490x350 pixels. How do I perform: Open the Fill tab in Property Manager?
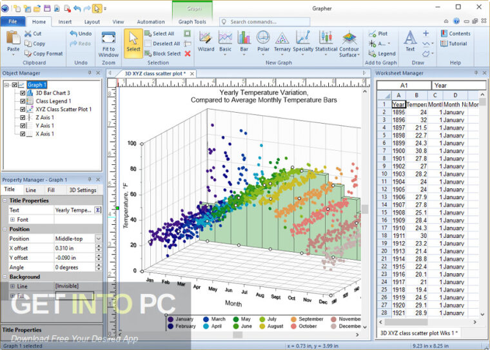coord(51,190)
